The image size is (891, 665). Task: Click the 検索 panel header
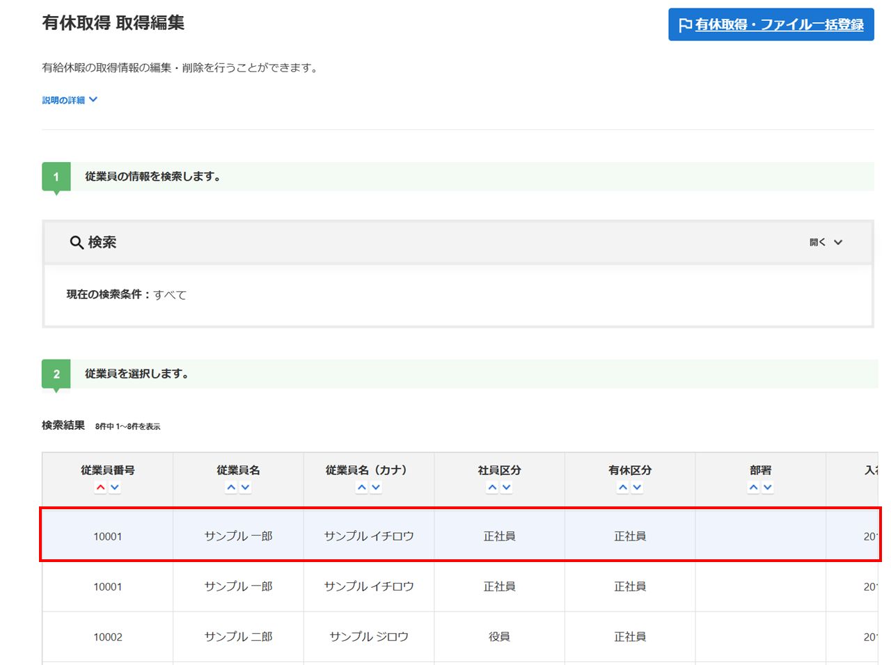click(x=418, y=243)
